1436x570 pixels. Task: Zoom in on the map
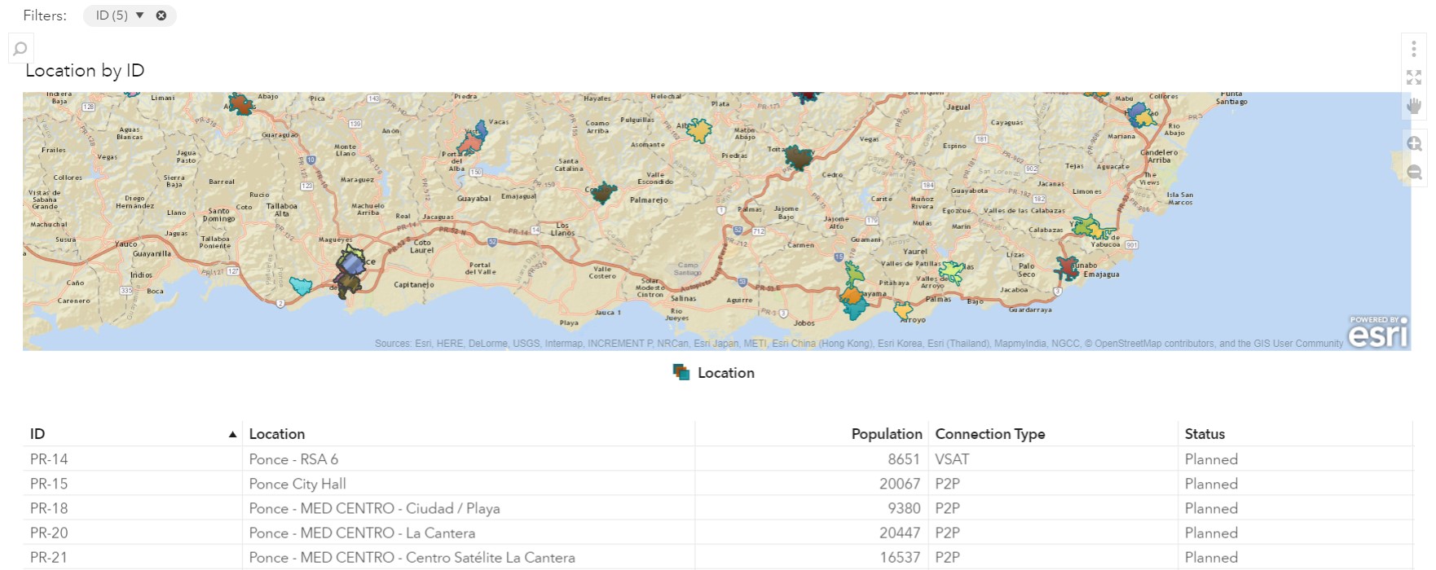click(x=1414, y=144)
